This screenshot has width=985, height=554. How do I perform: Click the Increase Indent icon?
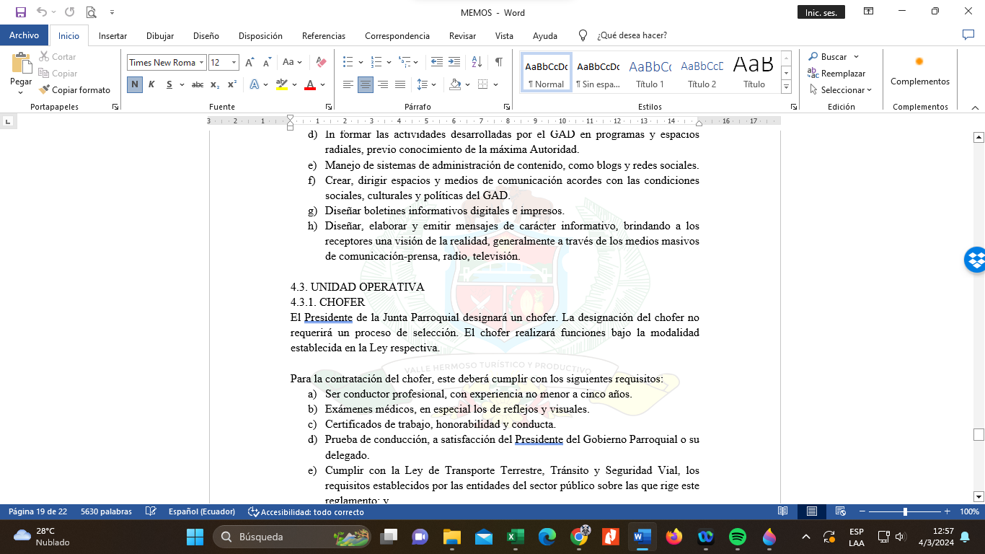tap(454, 62)
